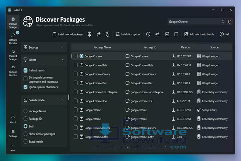Open Package Bundles section
This screenshot has width=241, height=161.
(x=13, y=71)
